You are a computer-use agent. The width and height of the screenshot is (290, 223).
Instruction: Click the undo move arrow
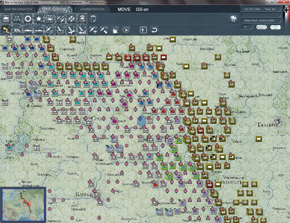tap(154, 30)
